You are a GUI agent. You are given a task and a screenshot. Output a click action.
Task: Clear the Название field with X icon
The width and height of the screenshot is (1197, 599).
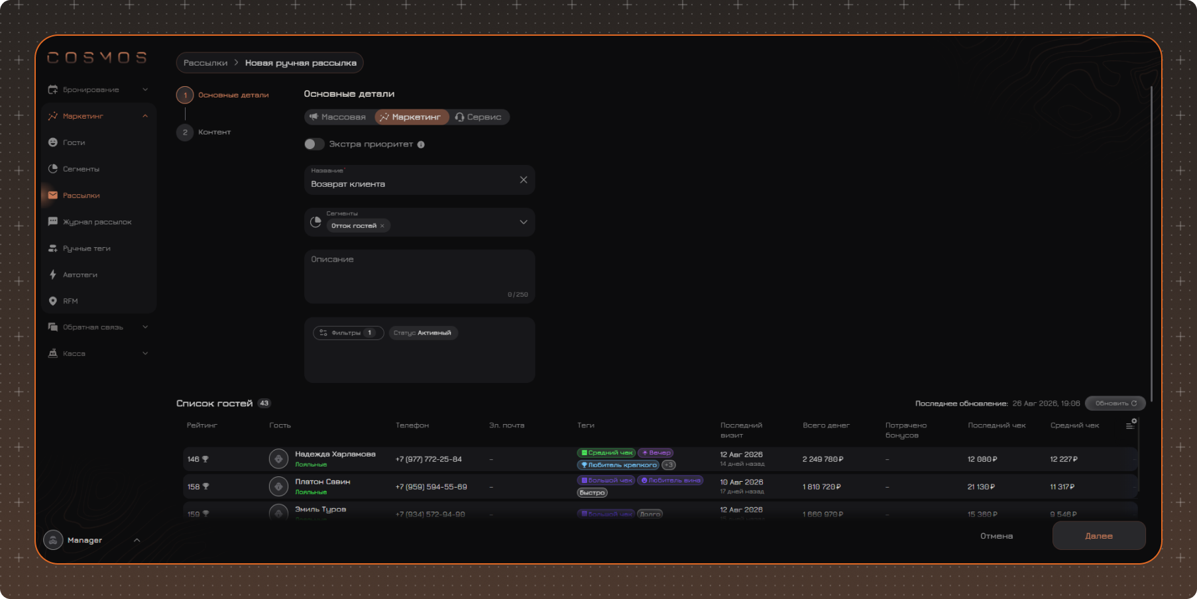[x=524, y=180]
